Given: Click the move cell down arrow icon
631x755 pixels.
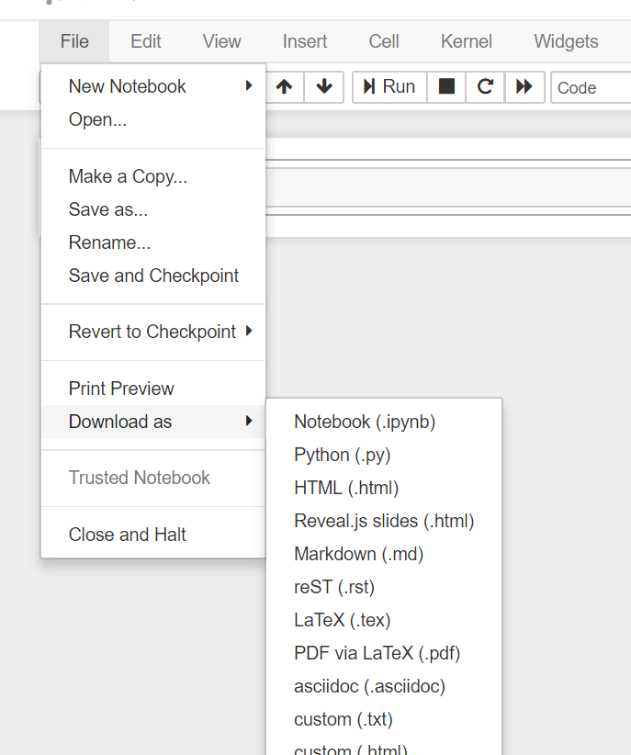Looking at the screenshot, I should click(x=324, y=87).
